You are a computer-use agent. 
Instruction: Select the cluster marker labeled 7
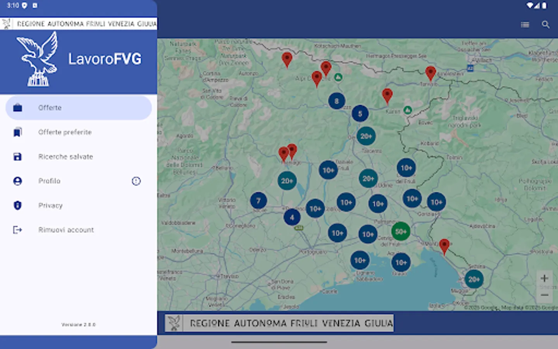(258, 201)
